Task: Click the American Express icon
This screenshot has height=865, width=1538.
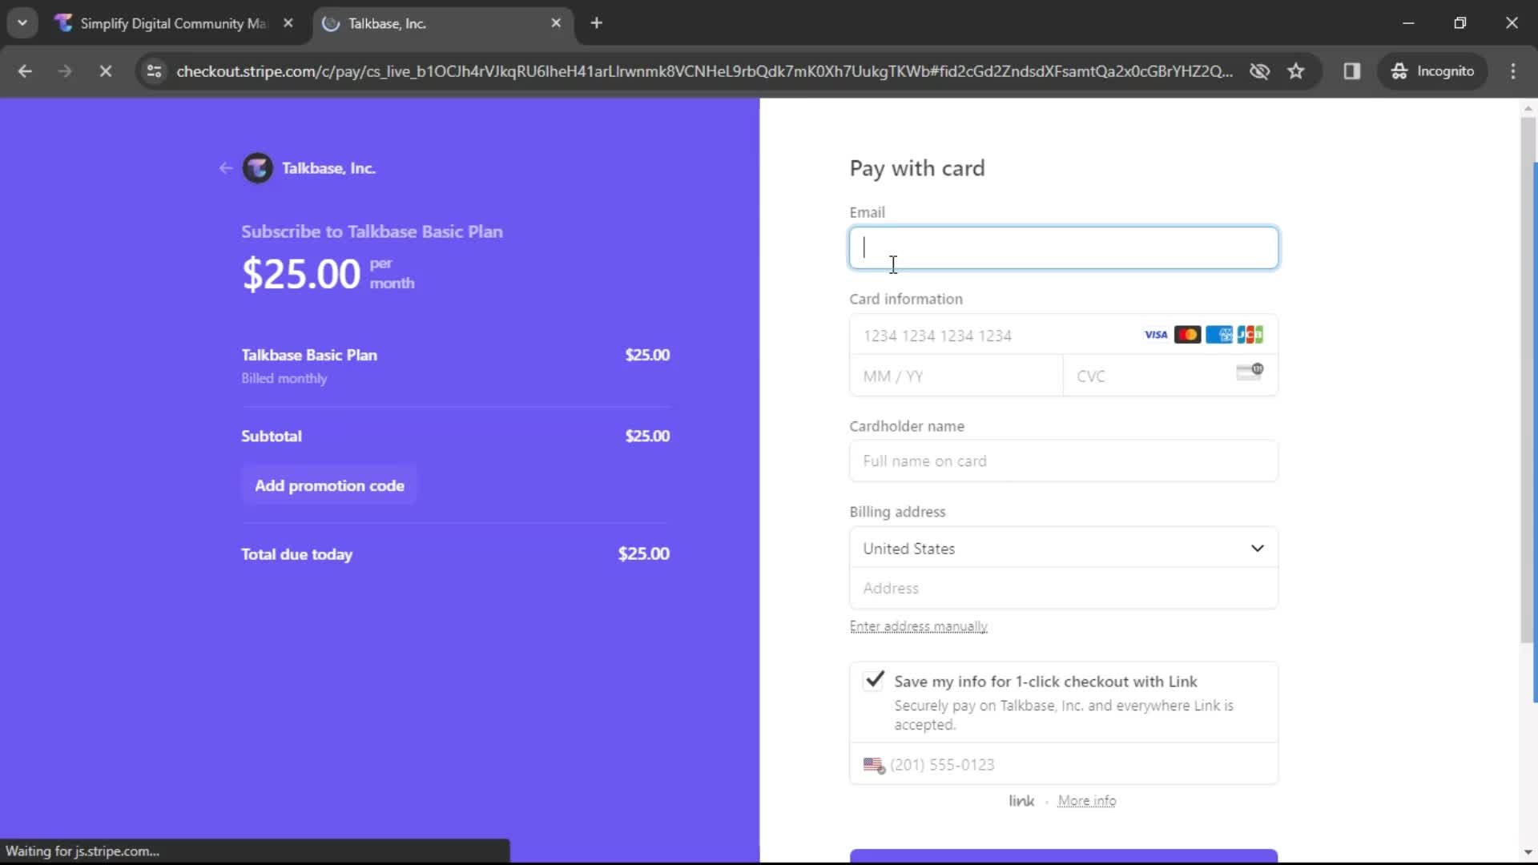Action: click(x=1220, y=335)
